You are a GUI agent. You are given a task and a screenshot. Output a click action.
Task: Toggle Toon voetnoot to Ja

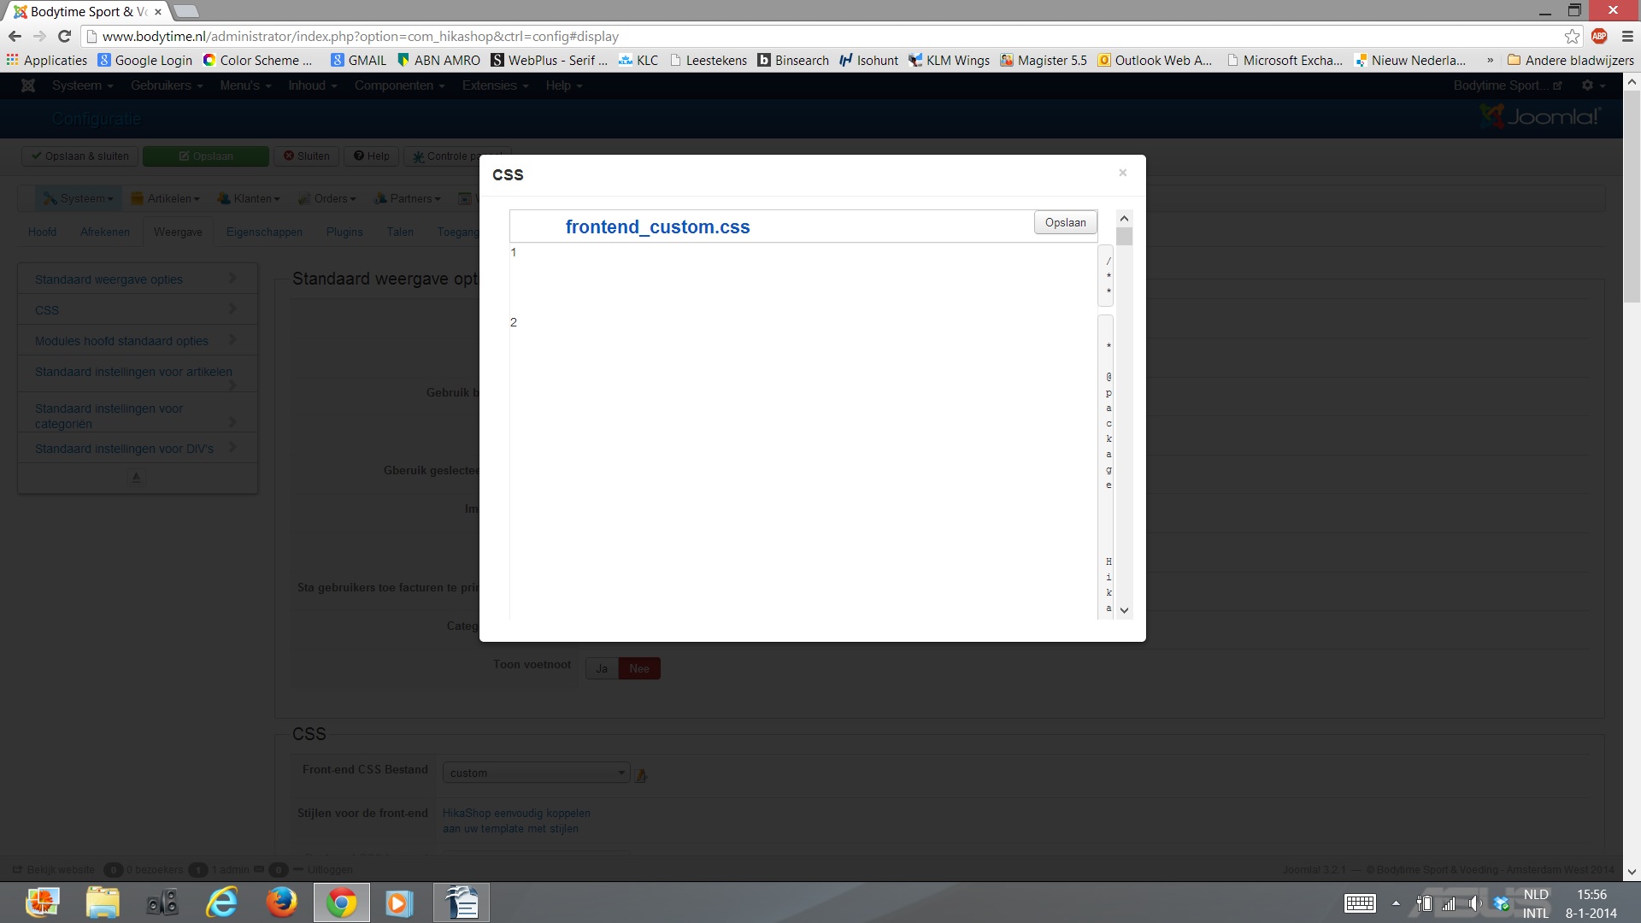point(602,668)
